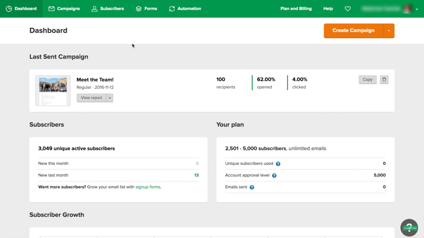Click the user profile avatar

pos(408,9)
